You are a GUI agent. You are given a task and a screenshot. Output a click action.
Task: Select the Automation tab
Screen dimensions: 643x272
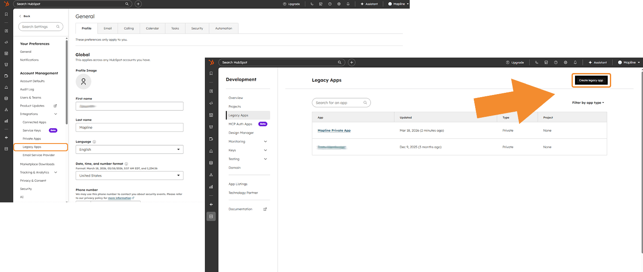(223, 28)
